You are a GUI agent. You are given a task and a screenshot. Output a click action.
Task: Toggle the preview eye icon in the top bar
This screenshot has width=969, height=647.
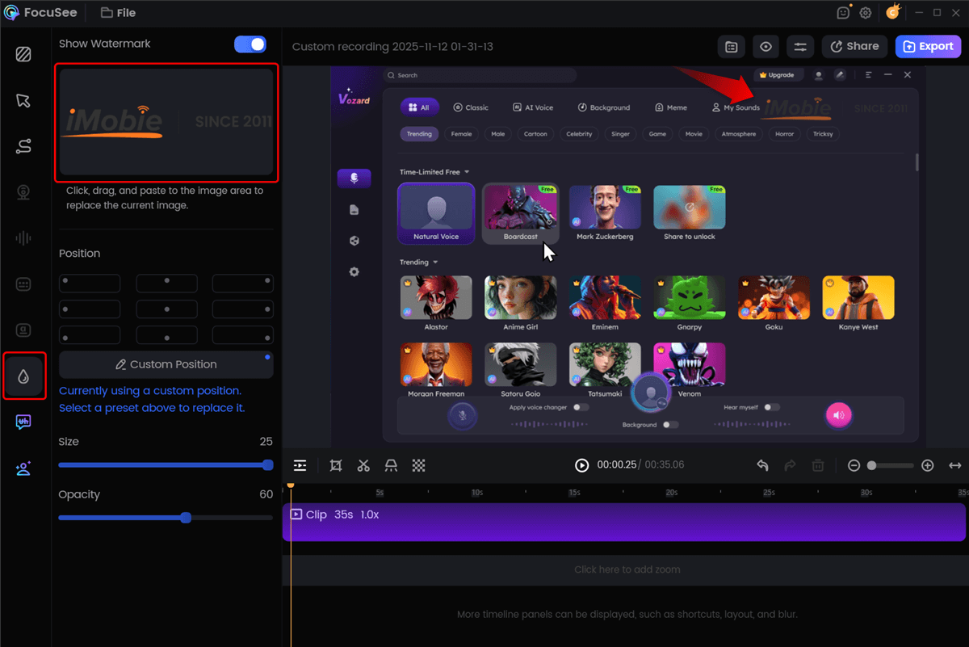pos(766,46)
